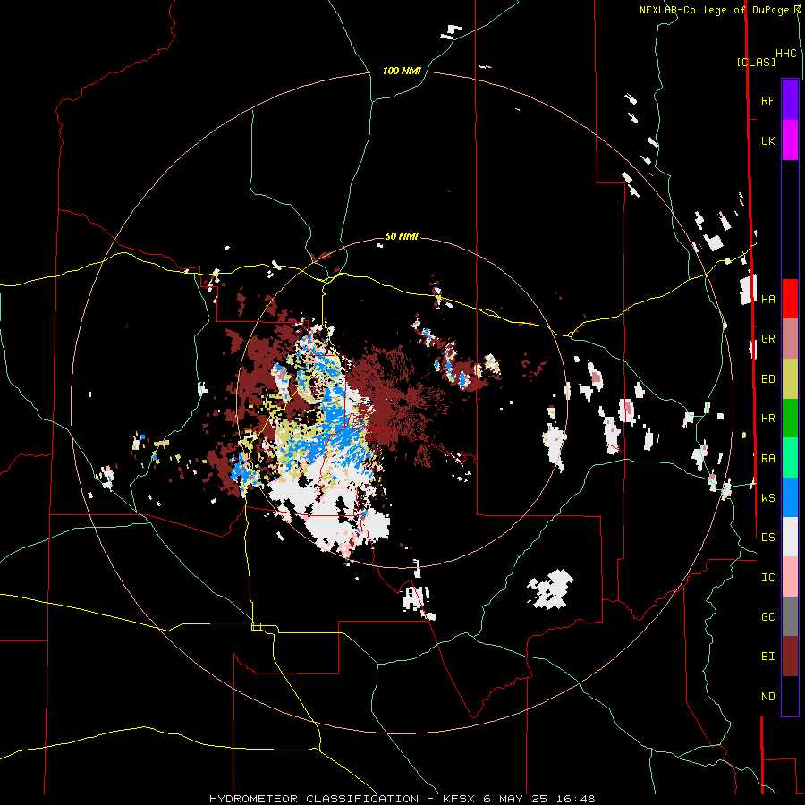This screenshot has width=805, height=805.
Task: Click the 16:48 timestamp in the caption
Action: pos(578,799)
